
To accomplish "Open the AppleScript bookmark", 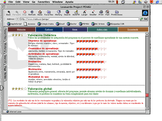I will tap(14, 24).
